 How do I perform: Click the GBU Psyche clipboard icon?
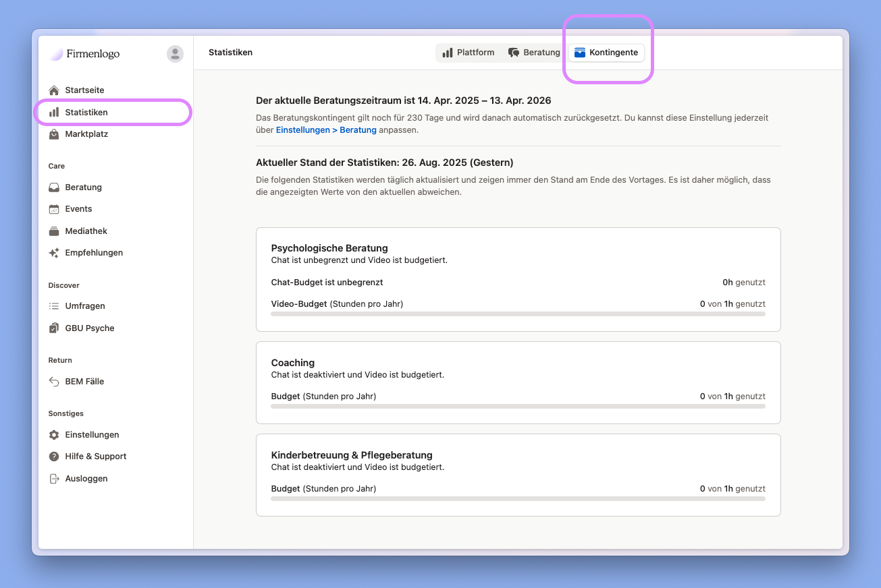coord(54,328)
